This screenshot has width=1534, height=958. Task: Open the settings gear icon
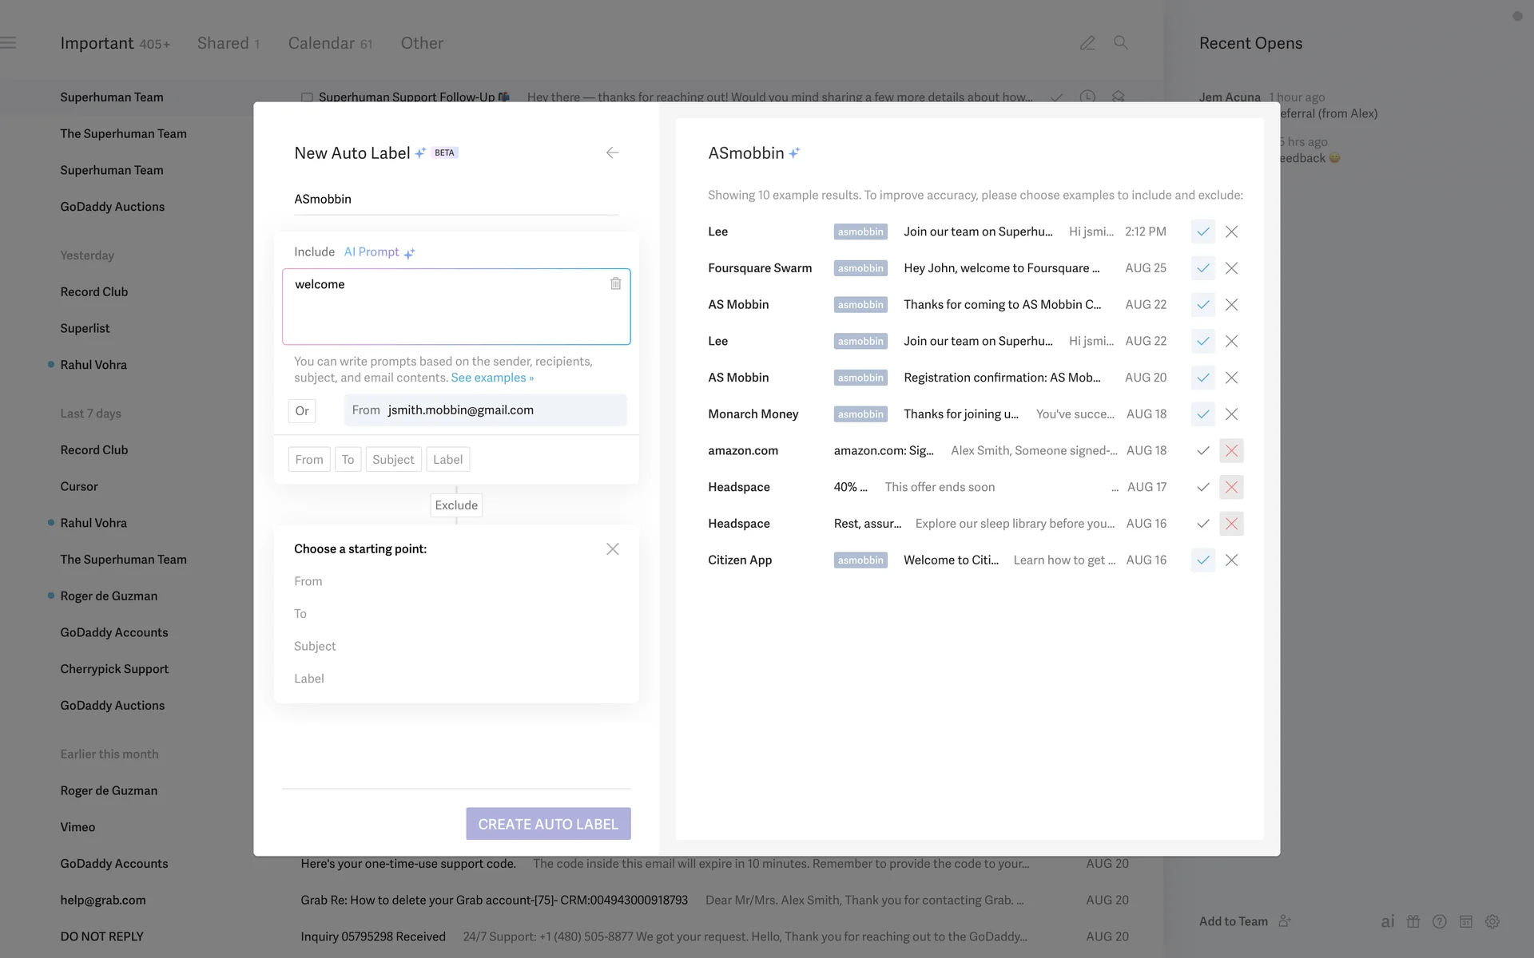(x=1492, y=921)
